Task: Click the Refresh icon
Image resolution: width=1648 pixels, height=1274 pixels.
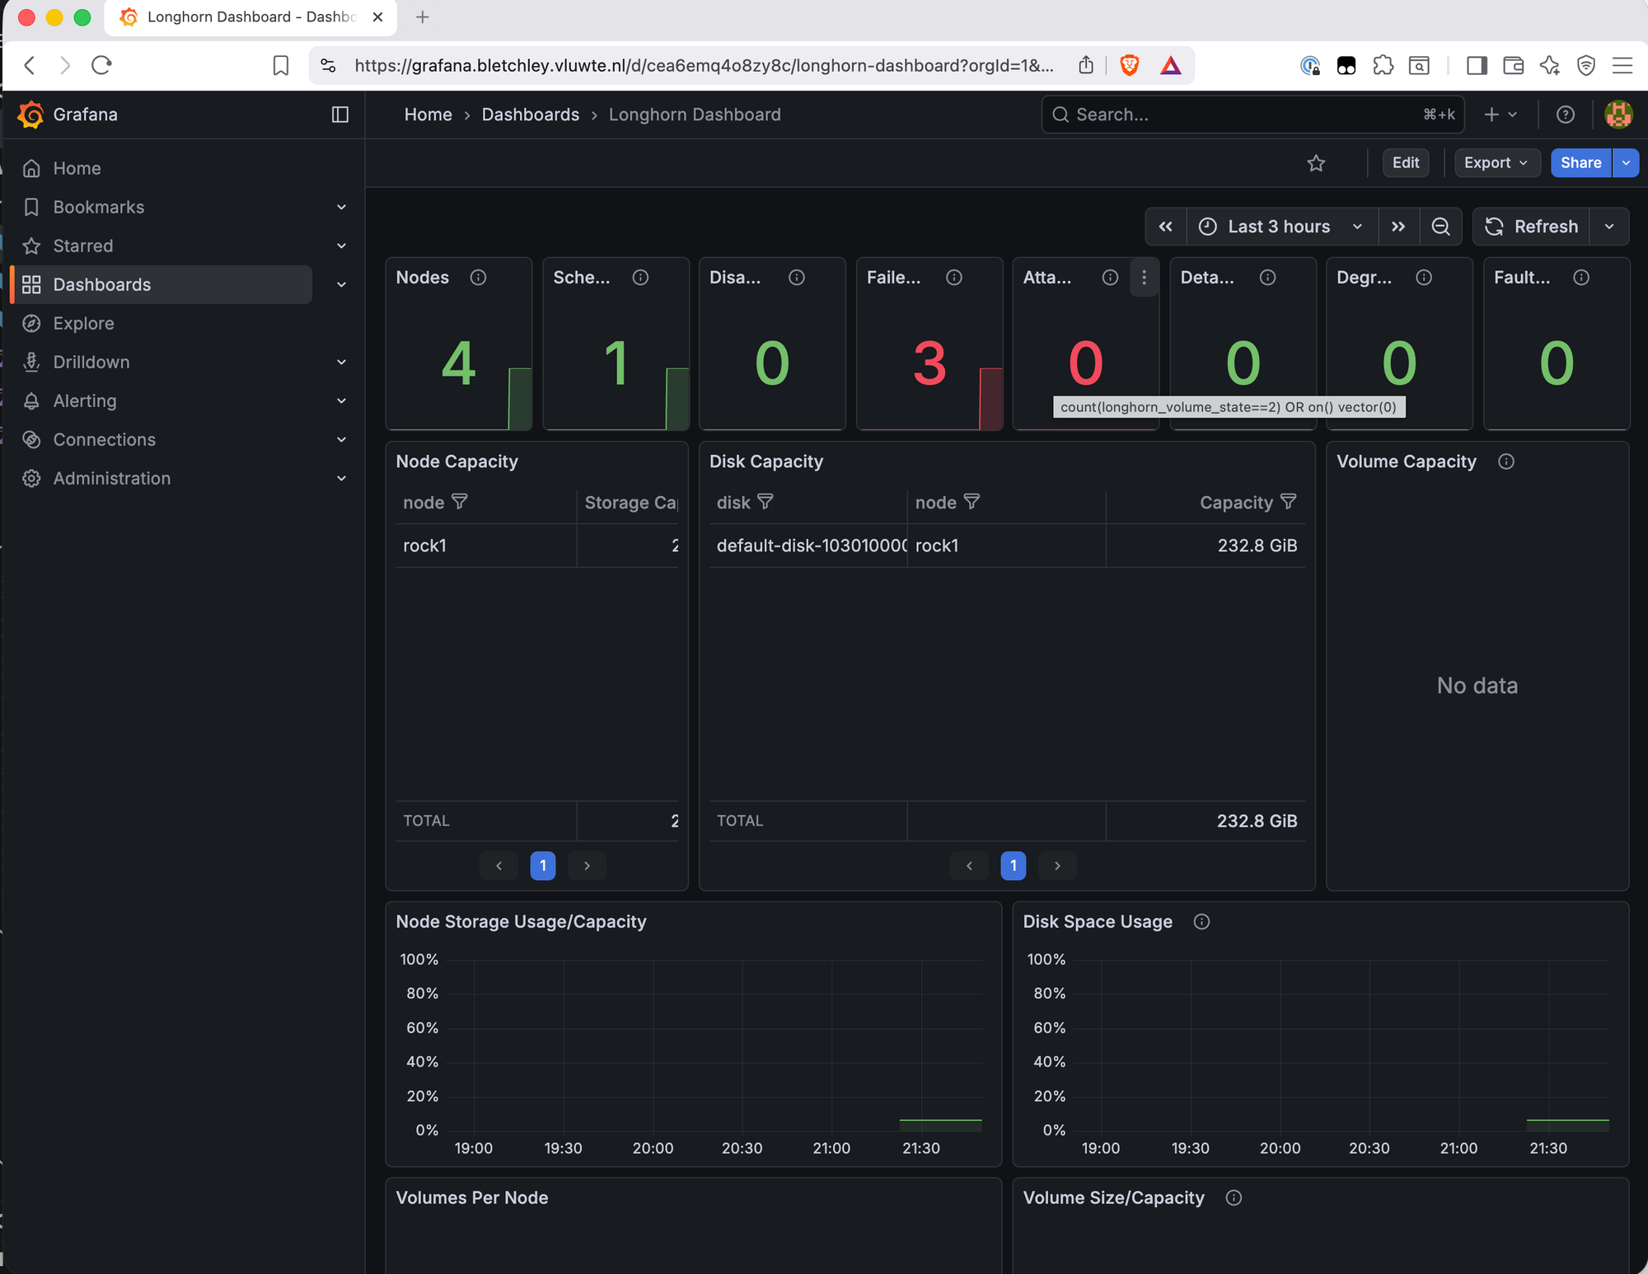Action: 1494,226
